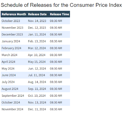The image size is (131, 115).
Task: Select the May 15, 2024 release date
Action: [37, 62]
